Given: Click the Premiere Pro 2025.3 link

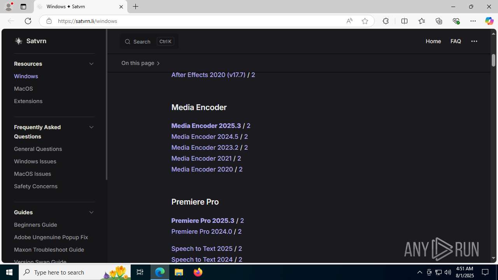Looking at the screenshot, I should point(203,220).
